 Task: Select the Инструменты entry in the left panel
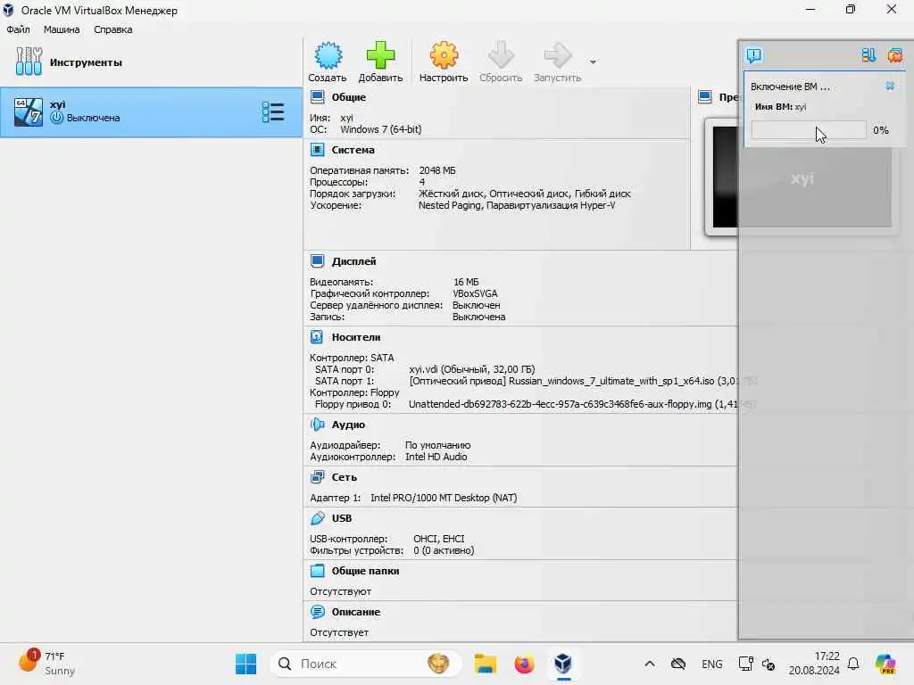pos(151,62)
